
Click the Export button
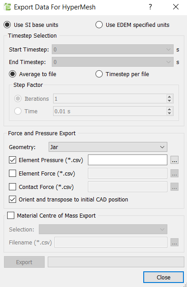(24, 262)
